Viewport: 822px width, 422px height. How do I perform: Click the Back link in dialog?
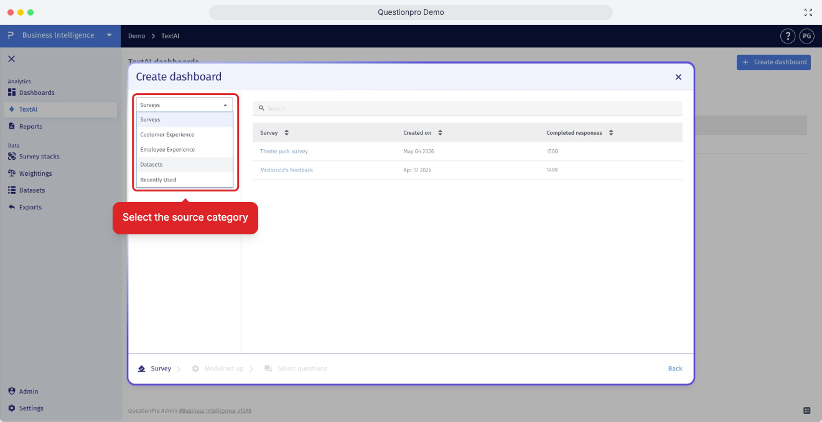675,369
